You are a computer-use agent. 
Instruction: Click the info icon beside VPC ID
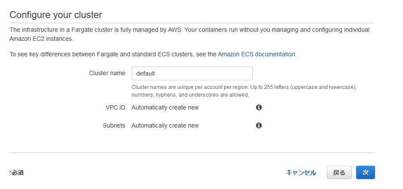[259, 107]
